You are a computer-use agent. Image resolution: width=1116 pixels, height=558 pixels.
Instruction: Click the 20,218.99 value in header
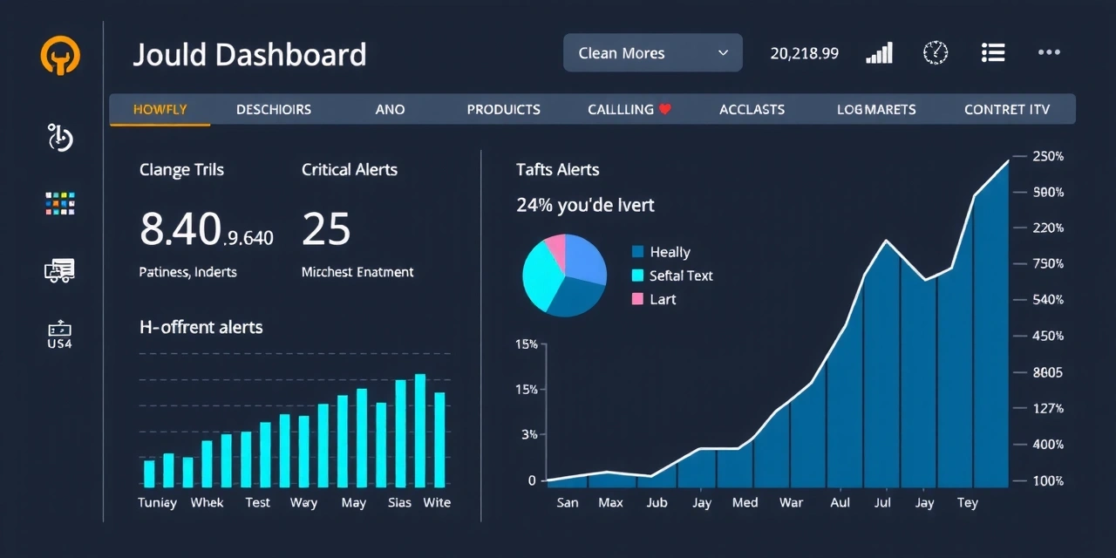[804, 53]
